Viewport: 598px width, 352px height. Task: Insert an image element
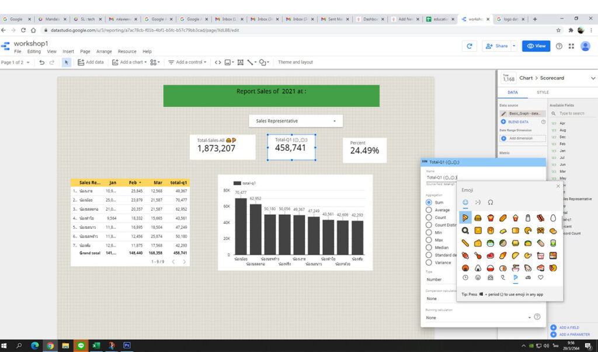(x=229, y=62)
